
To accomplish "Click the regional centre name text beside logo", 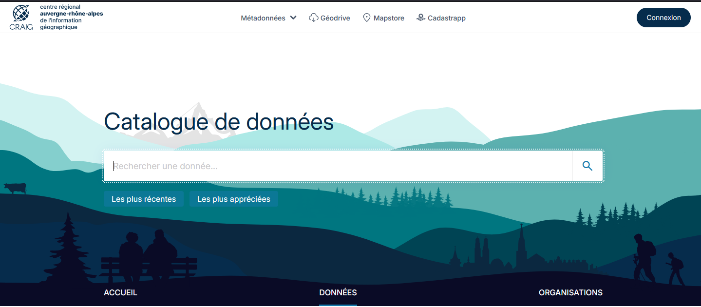I will click(71, 17).
